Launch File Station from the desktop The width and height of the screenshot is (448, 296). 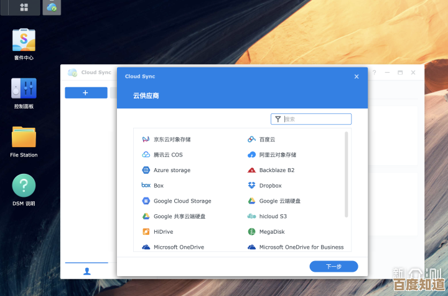[x=24, y=138]
